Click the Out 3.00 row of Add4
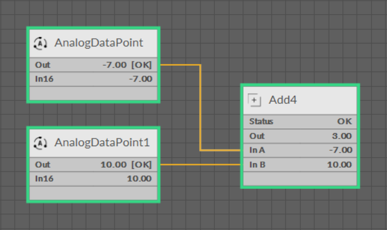Screen dimensions: 387x230 point(300,136)
